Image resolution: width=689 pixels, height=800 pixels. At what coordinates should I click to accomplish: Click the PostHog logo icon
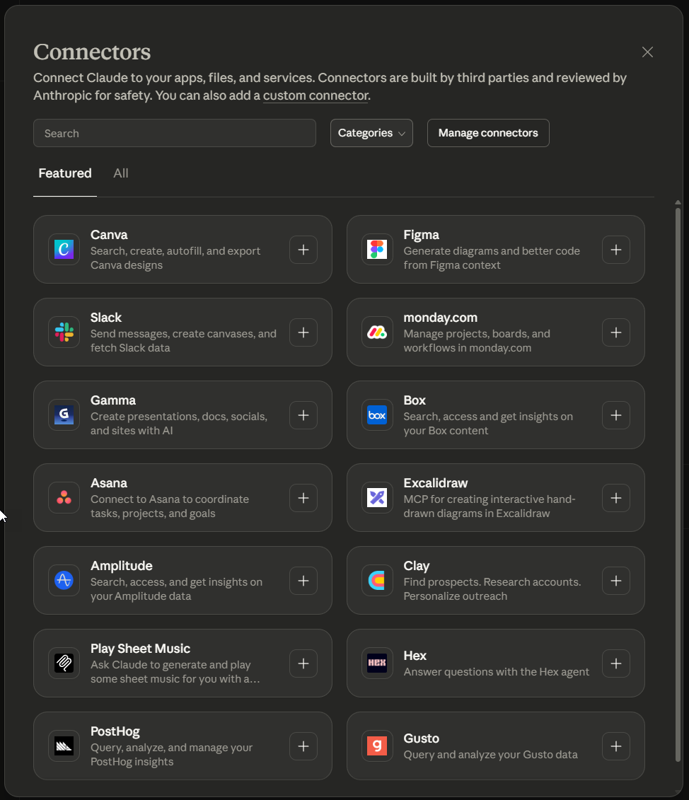pyautogui.click(x=64, y=746)
